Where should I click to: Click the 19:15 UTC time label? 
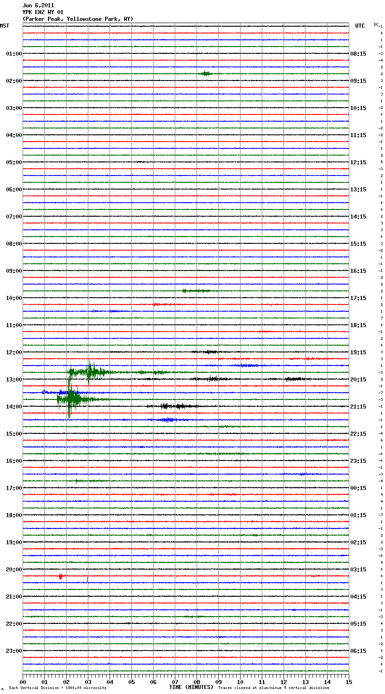(358, 352)
